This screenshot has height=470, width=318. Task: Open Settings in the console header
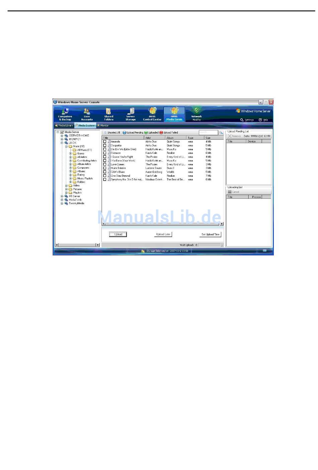pyautogui.click(x=247, y=120)
